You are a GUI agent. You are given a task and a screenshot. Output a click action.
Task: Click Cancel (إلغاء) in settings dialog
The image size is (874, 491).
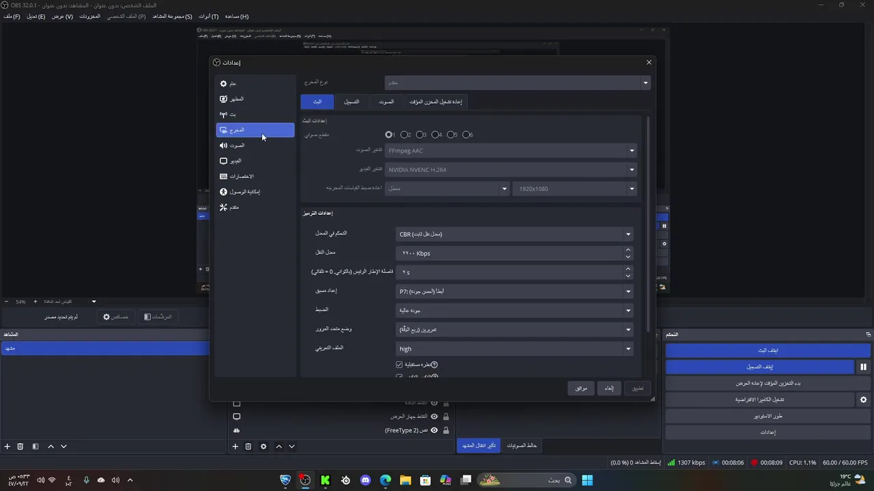click(x=609, y=388)
